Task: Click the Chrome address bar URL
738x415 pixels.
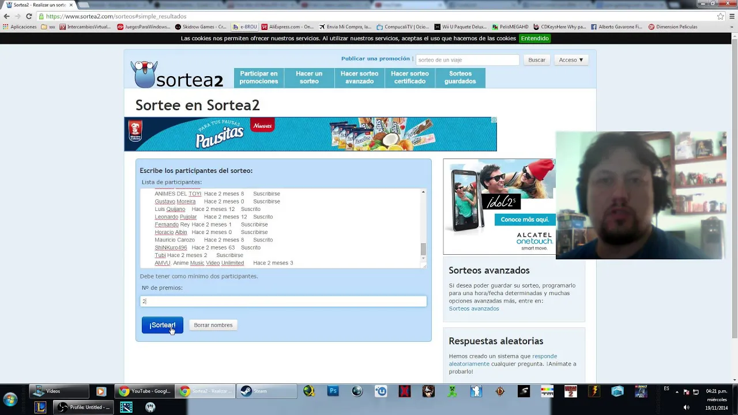Action: (116, 16)
